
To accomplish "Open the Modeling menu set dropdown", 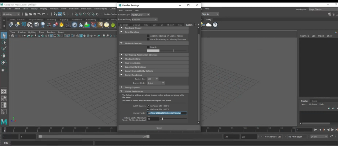I will (x=11, y=14).
